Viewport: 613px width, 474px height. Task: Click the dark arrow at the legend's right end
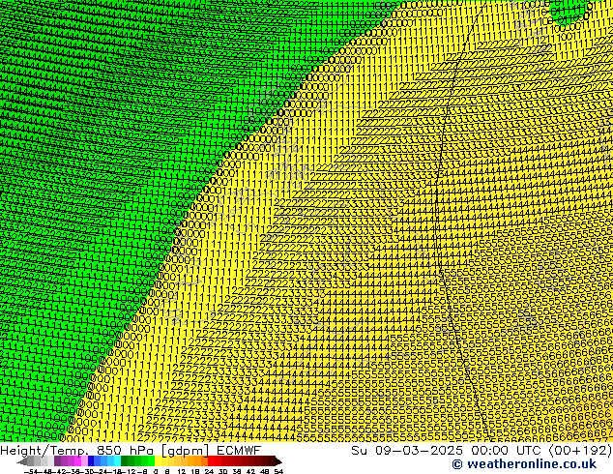[x=278, y=461]
